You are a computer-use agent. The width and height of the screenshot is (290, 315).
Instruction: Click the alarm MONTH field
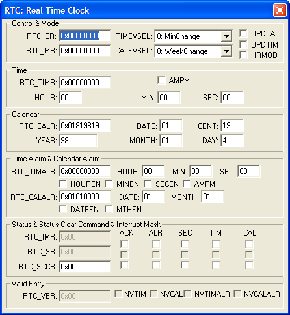click(213, 197)
